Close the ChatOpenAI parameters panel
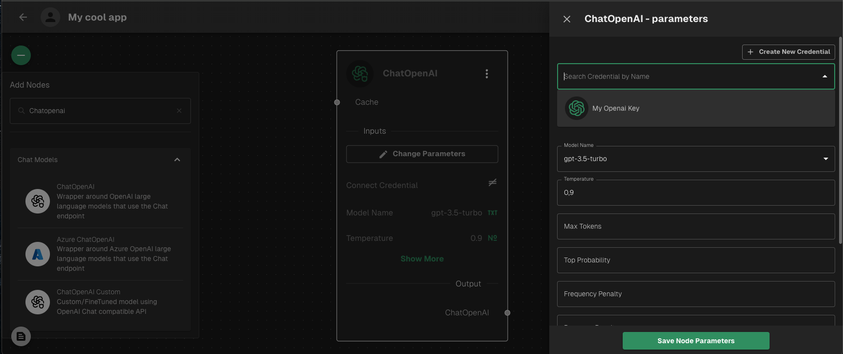The height and width of the screenshot is (354, 843). tap(567, 19)
